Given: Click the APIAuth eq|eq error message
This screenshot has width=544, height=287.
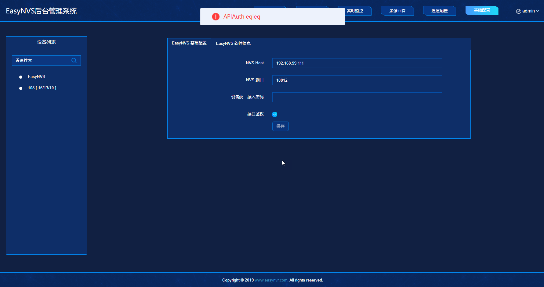Looking at the screenshot, I should (242, 17).
